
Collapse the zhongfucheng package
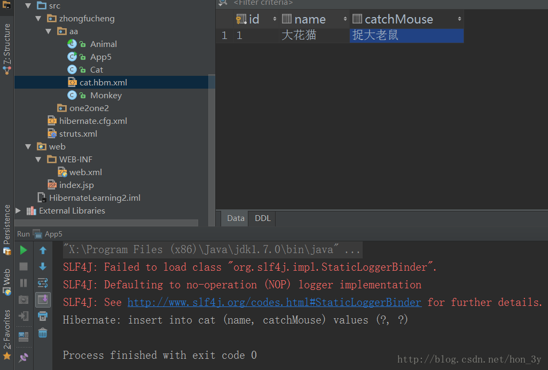(x=38, y=19)
